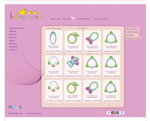150x121 pixels.
Task: Select the Diners Club payment icon
Action: coord(122,113)
